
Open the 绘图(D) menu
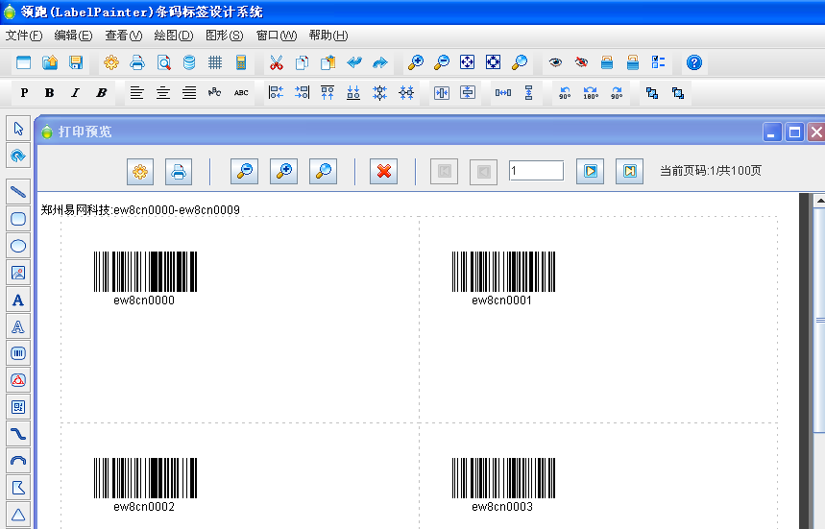coord(174,36)
